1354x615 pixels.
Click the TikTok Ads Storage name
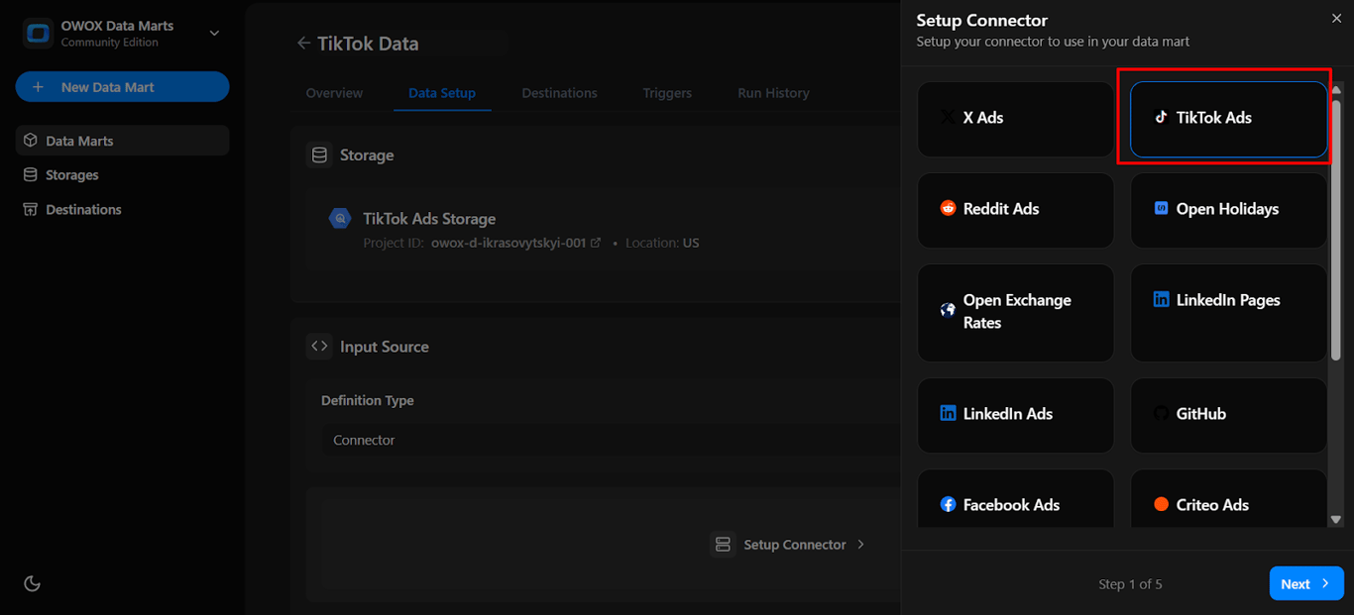coord(429,219)
